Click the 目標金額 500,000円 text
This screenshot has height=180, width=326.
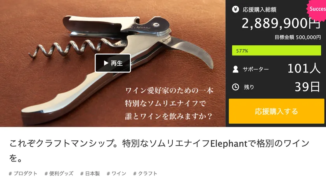tap(298, 37)
